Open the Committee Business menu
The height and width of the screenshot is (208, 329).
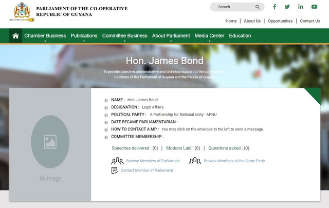(124, 35)
